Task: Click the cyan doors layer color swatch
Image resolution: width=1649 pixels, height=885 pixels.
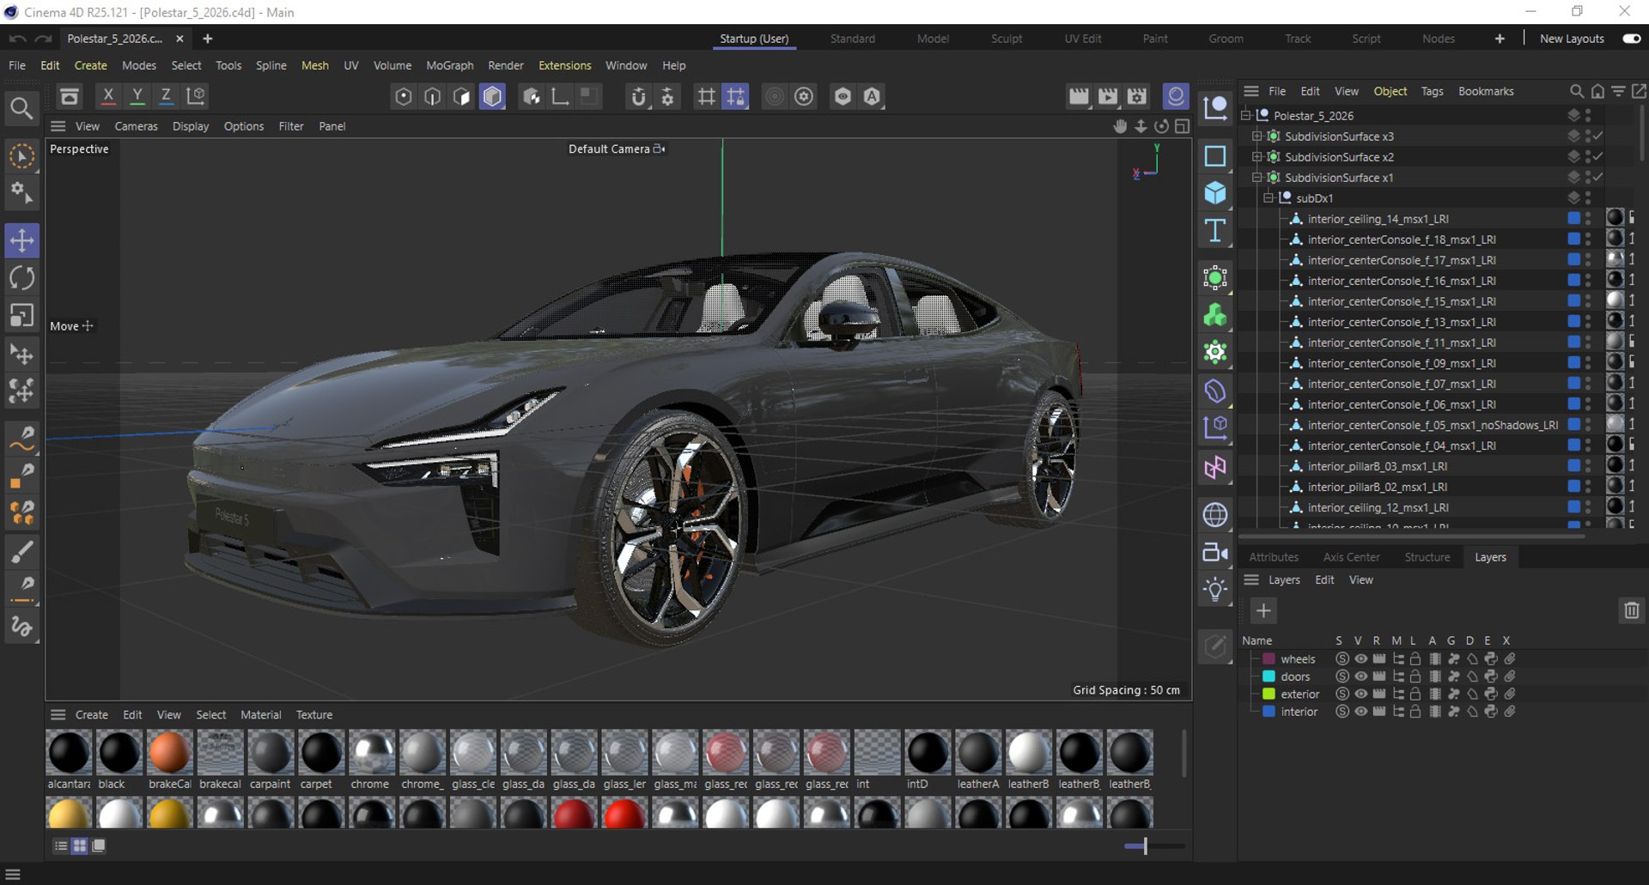Action: click(x=1269, y=676)
